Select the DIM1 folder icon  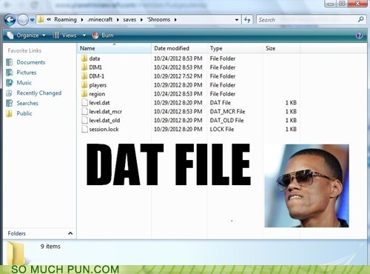coord(84,67)
